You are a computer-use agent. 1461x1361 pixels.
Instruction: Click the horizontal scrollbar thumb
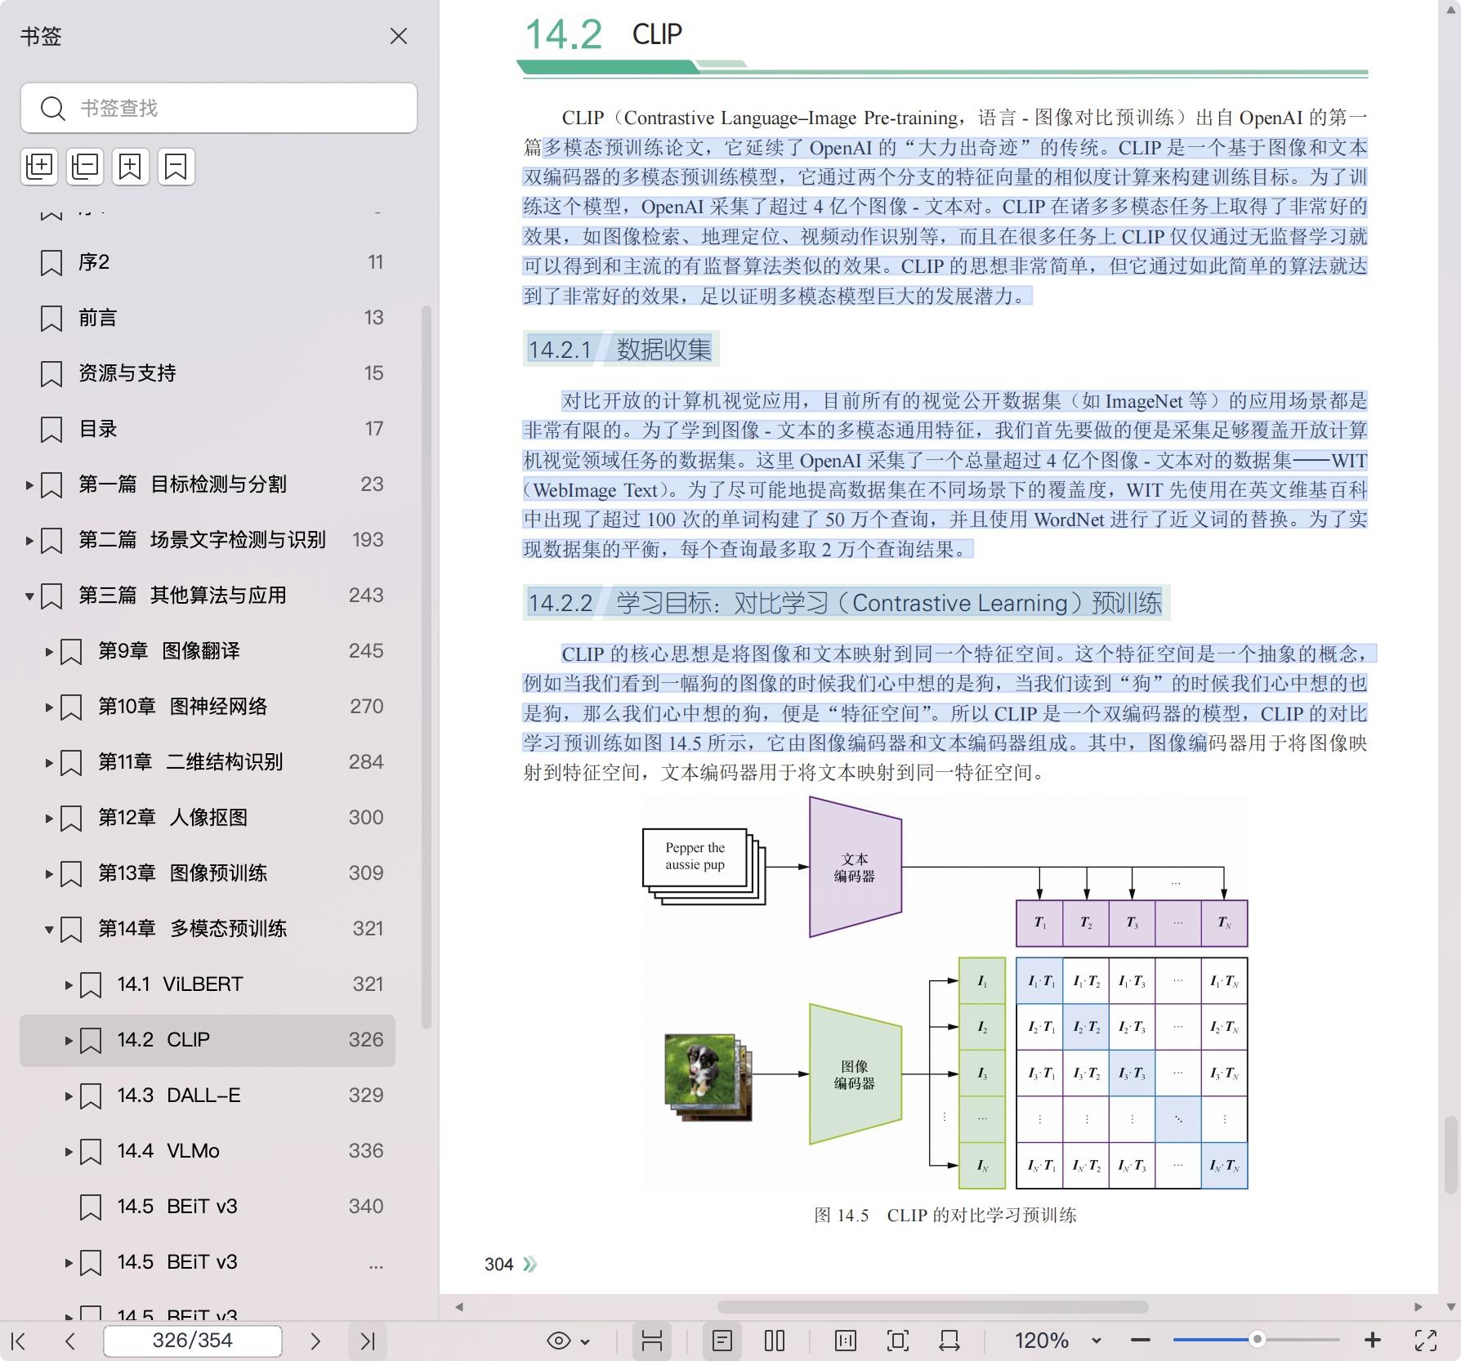[x=933, y=1307]
